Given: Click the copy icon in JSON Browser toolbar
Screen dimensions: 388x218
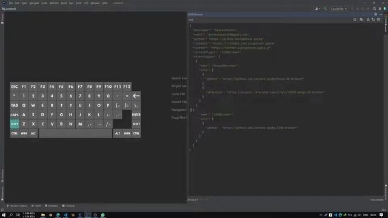Looking at the screenshot, I should [x=361, y=19].
